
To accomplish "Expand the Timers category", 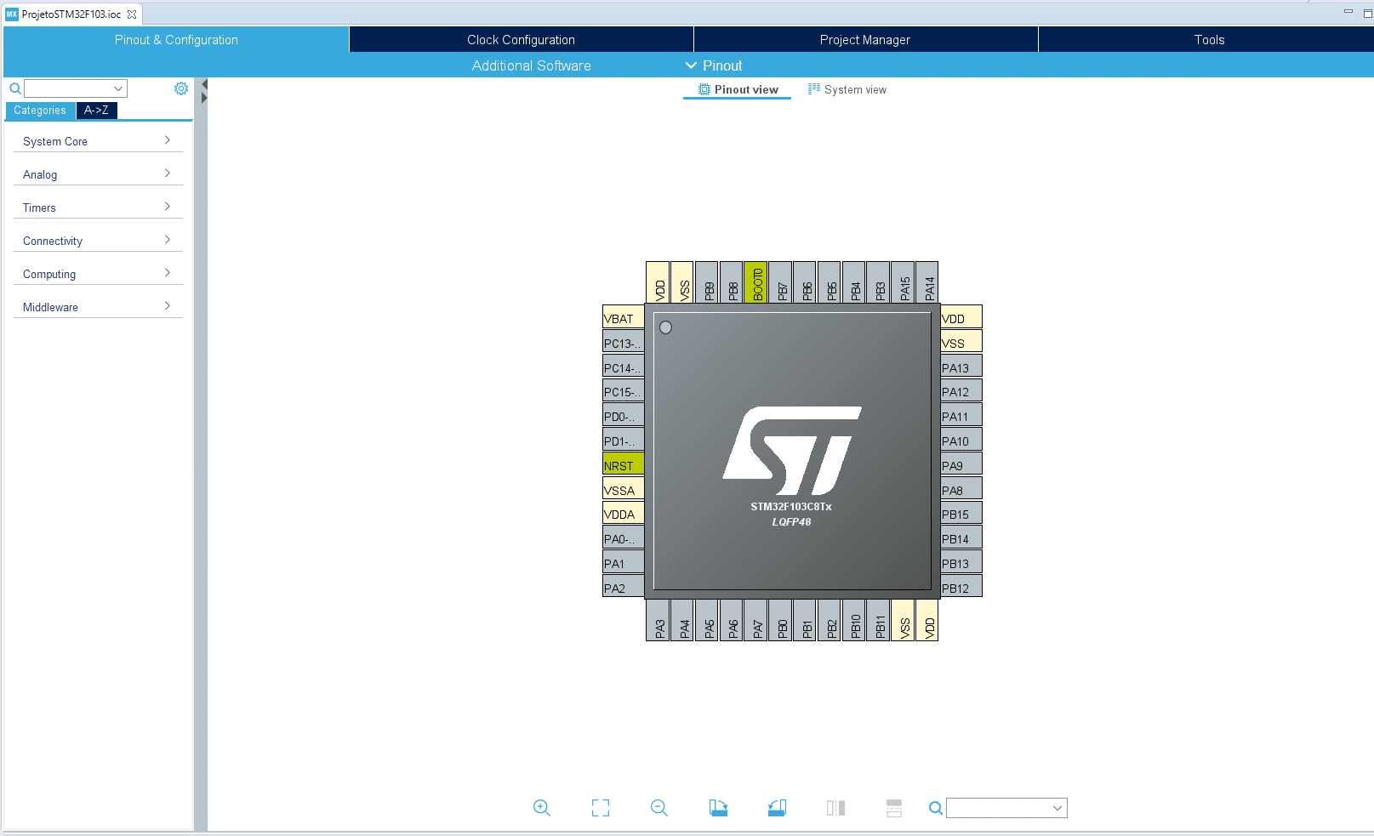I will click(98, 208).
